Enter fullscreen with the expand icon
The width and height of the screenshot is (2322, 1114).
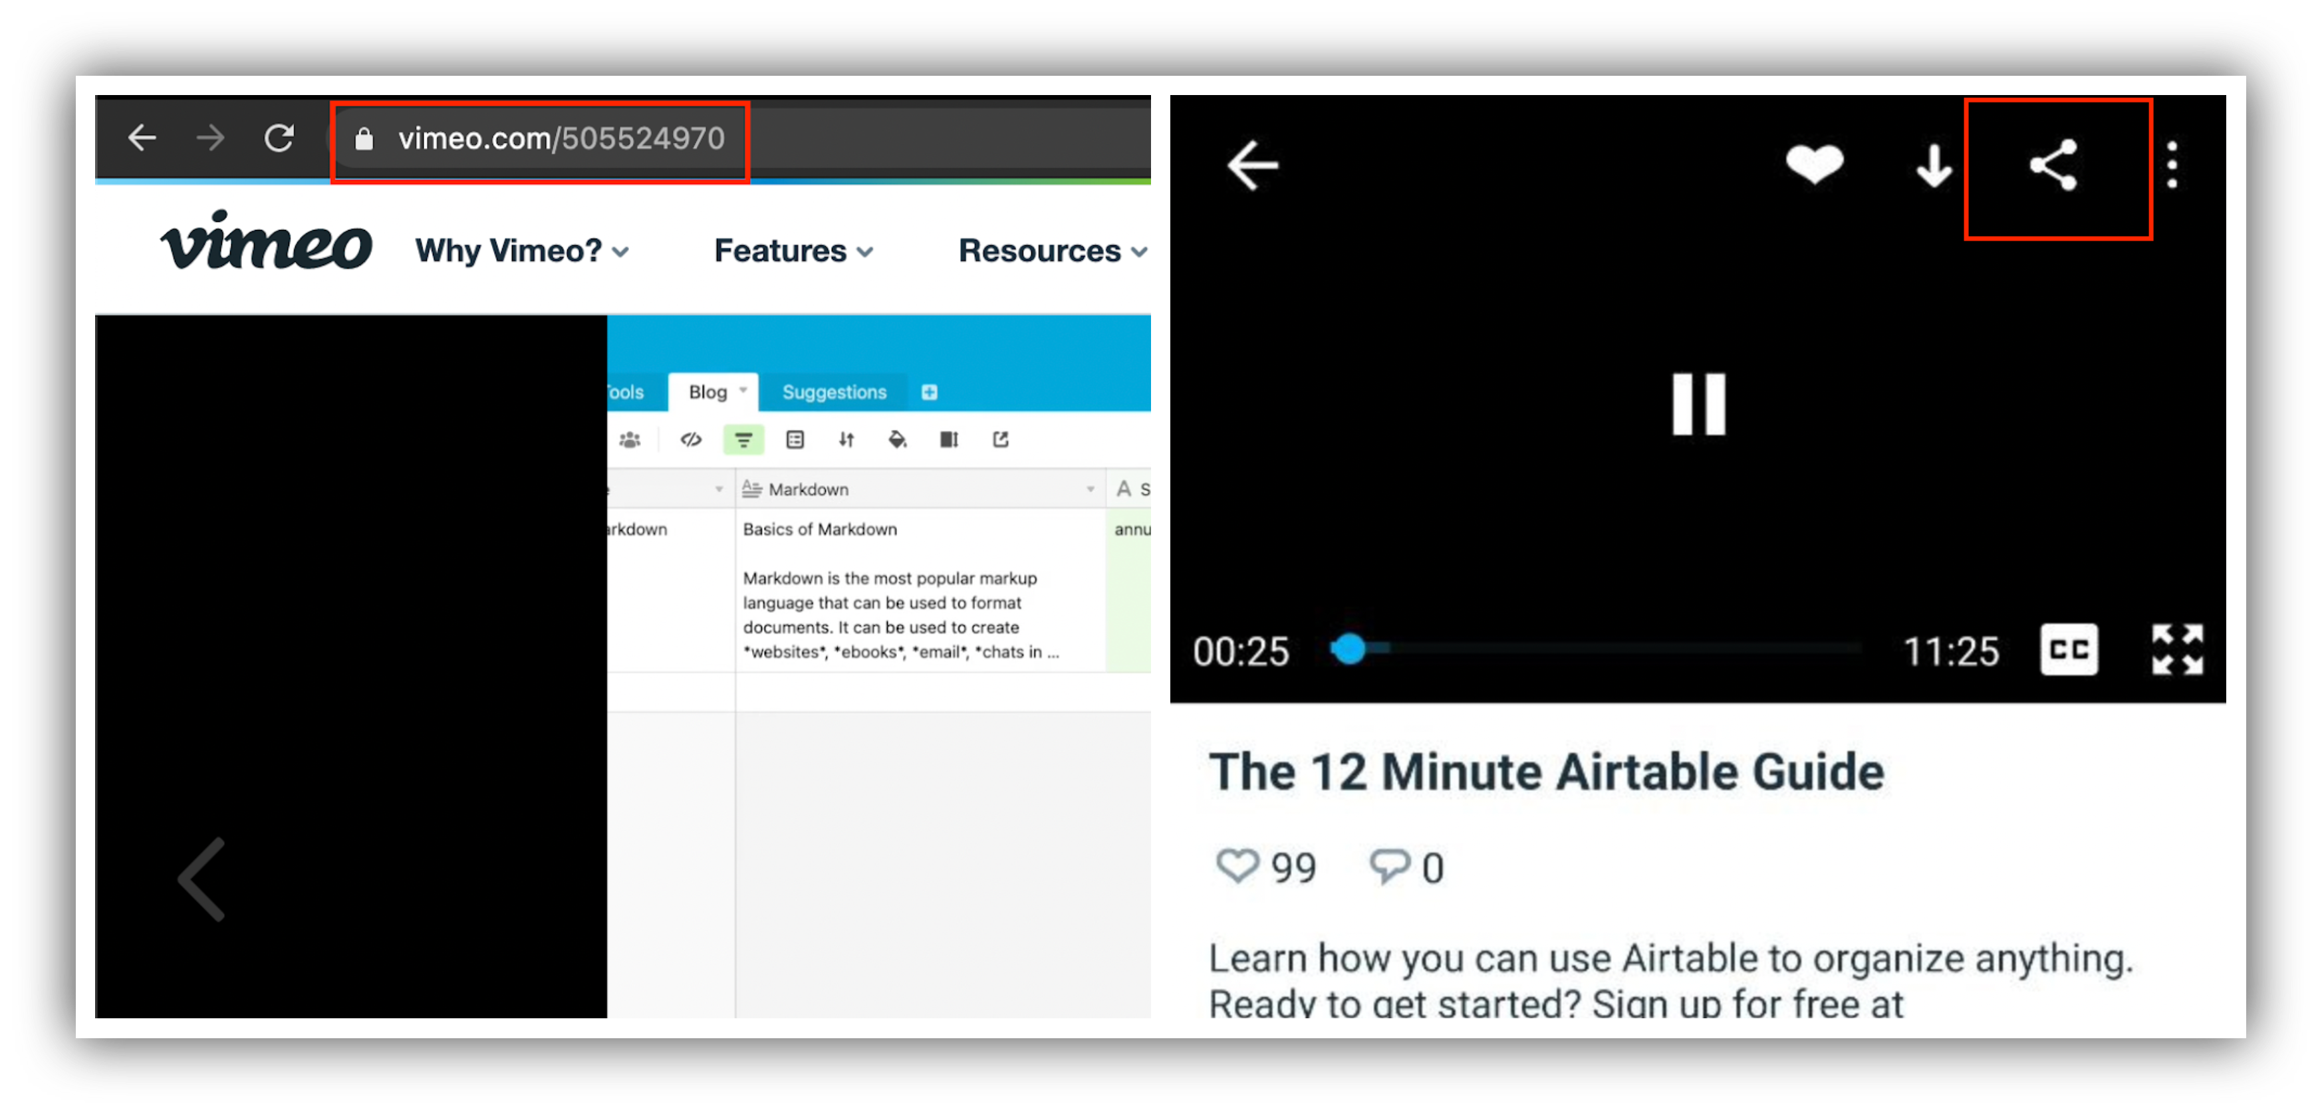[x=2177, y=650]
